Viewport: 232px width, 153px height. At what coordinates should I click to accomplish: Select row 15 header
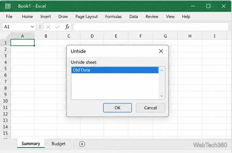(x=5, y=133)
